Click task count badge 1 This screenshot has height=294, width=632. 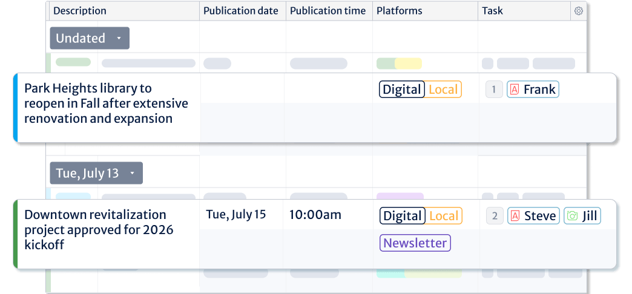(494, 90)
